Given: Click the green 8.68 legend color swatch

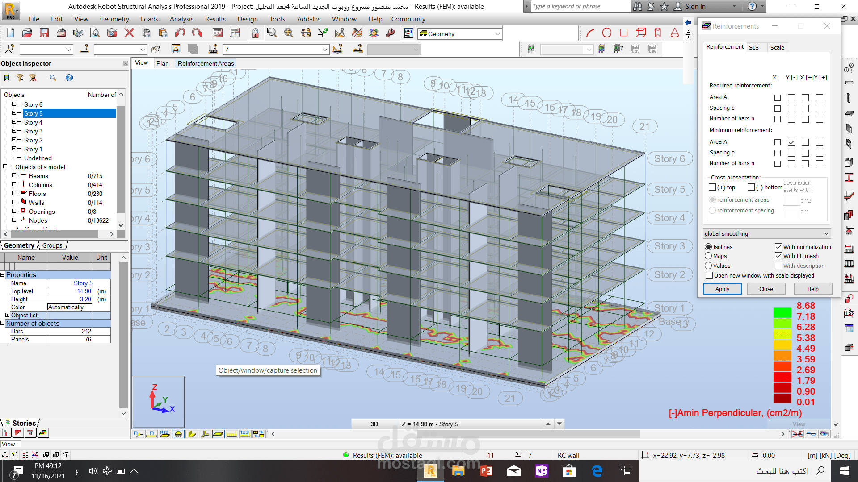Looking at the screenshot, I should pos(782,312).
